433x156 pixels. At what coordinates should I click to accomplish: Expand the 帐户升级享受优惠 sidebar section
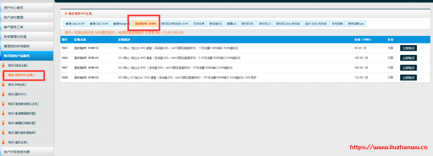point(27,152)
